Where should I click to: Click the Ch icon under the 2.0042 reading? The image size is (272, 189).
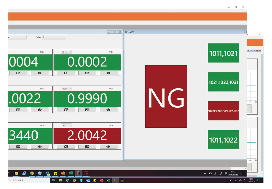87,147
